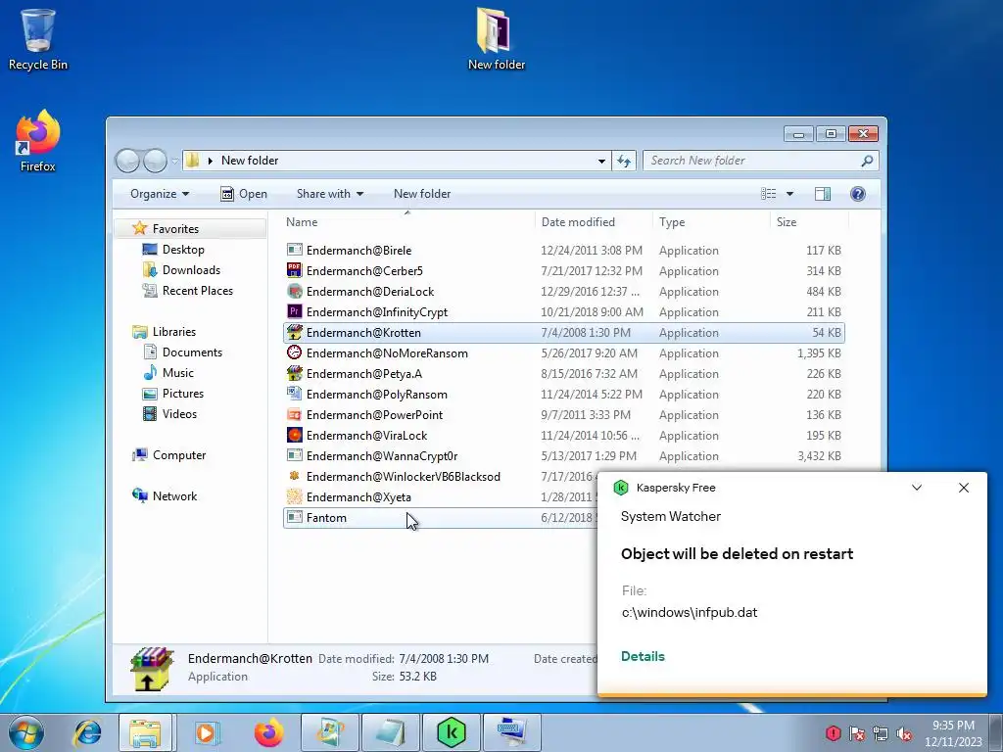Select Endermanch@Cerber5 file icon

[x=294, y=270]
